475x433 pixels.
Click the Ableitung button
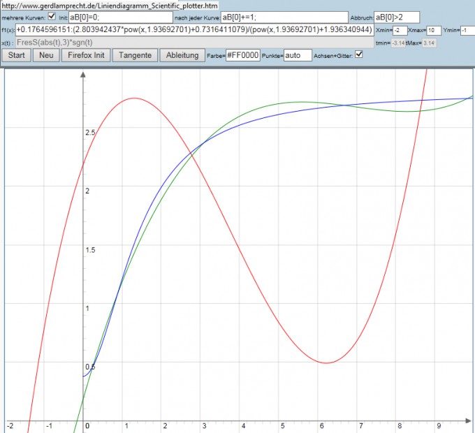182,55
